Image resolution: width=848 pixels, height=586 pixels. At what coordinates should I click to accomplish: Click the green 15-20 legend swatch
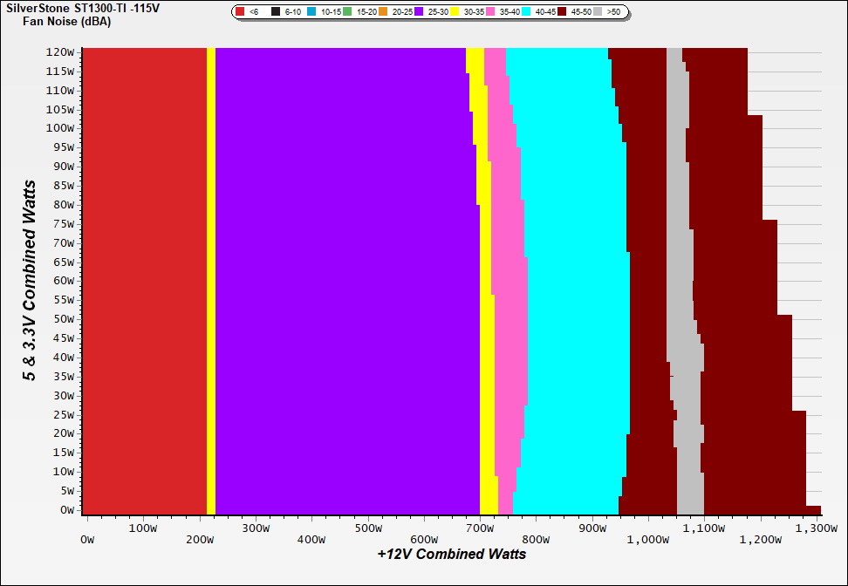click(347, 12)
